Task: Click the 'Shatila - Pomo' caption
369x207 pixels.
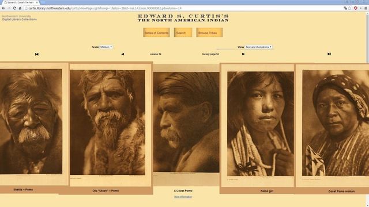Action: pyautogui.click(x=23, y=190)
